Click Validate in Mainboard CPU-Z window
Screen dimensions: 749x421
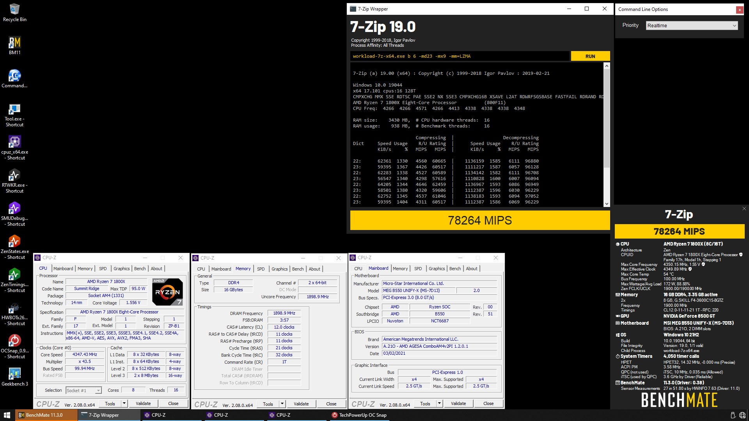[x=458, y=403]
